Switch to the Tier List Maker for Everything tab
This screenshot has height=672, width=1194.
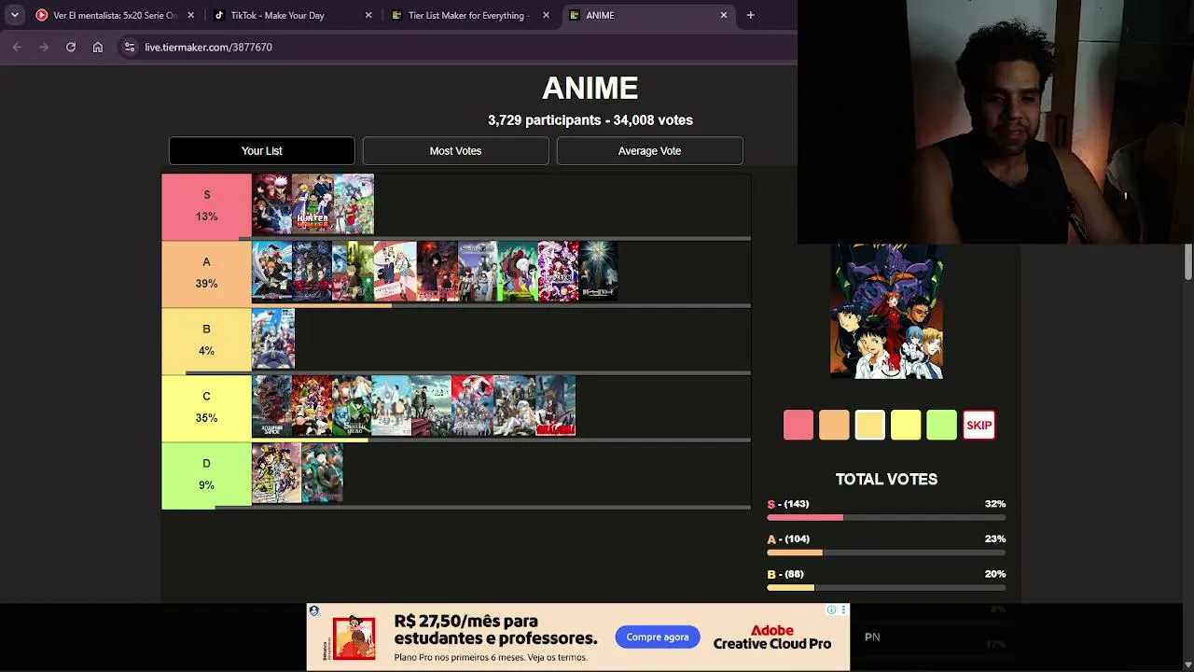click(468, 15)
